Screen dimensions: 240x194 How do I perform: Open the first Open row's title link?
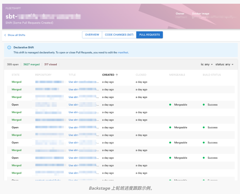[84, 105]
